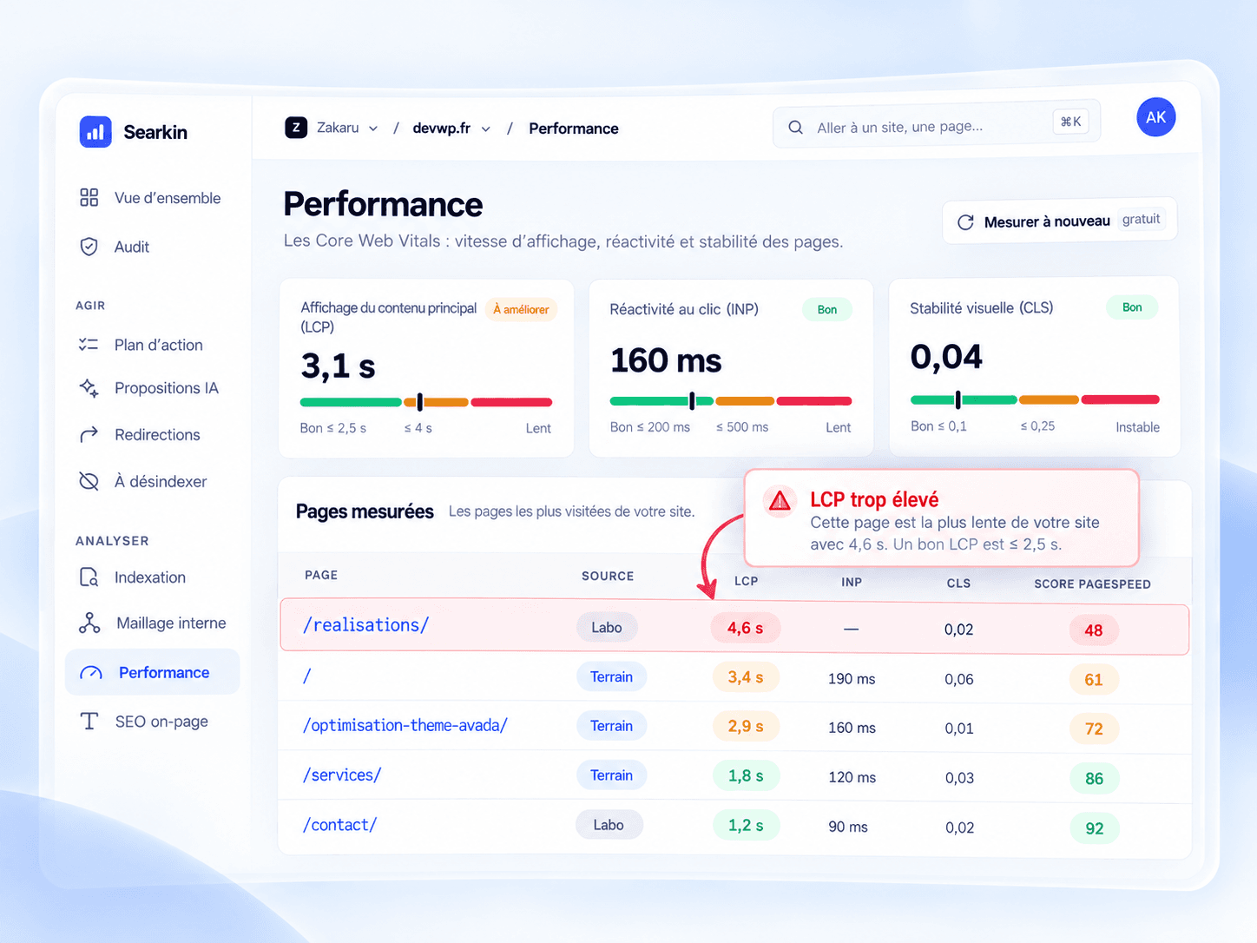The width and height of the screenshot is (1257, 943).
Task: Click the Propositions IA sparkle icon
Action: [89, 388]
